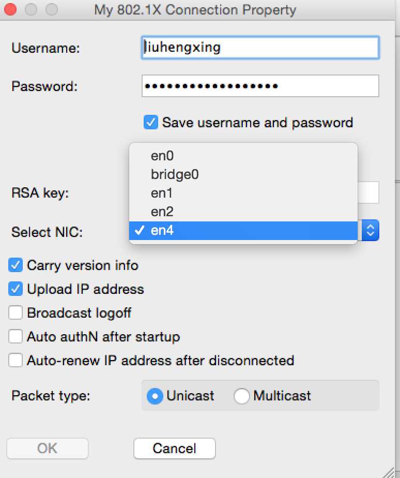
Task: Click the Select NIC dropdown arrows
Action: [x=370, y=230]
